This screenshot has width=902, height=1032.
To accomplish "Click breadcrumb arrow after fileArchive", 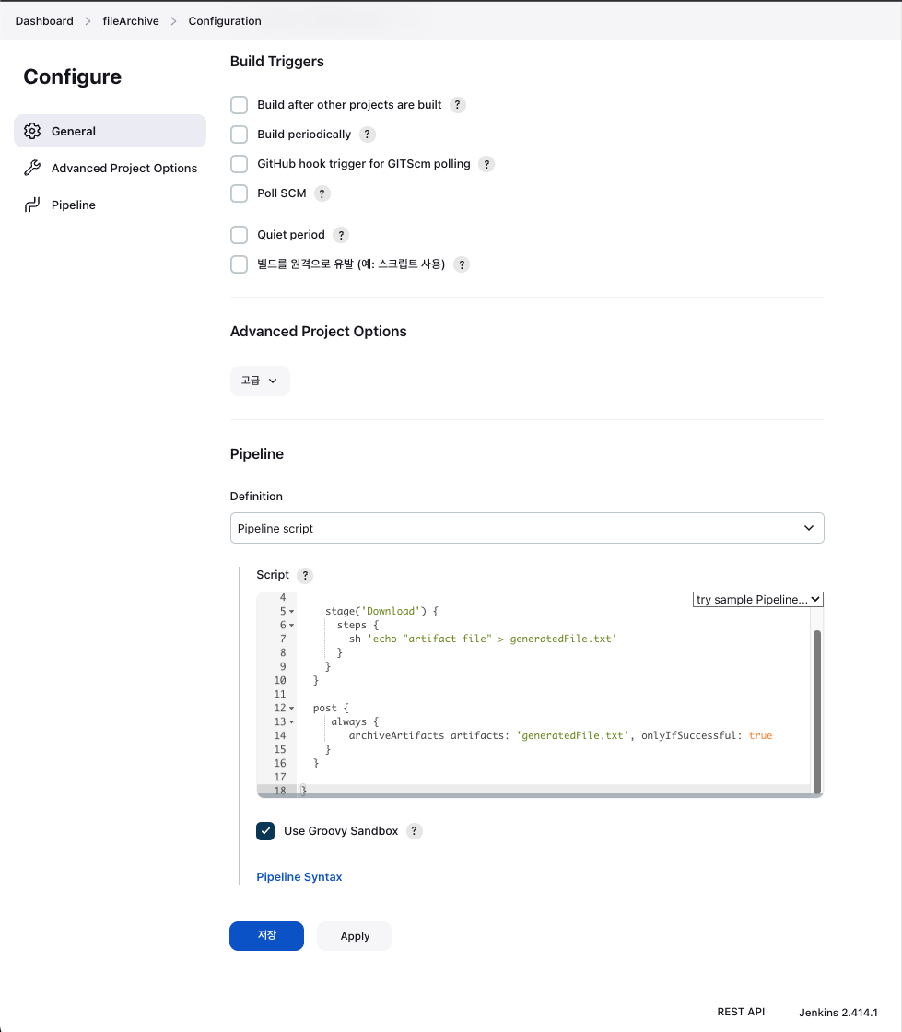I will pyautogui.click(x=174, y=21).
